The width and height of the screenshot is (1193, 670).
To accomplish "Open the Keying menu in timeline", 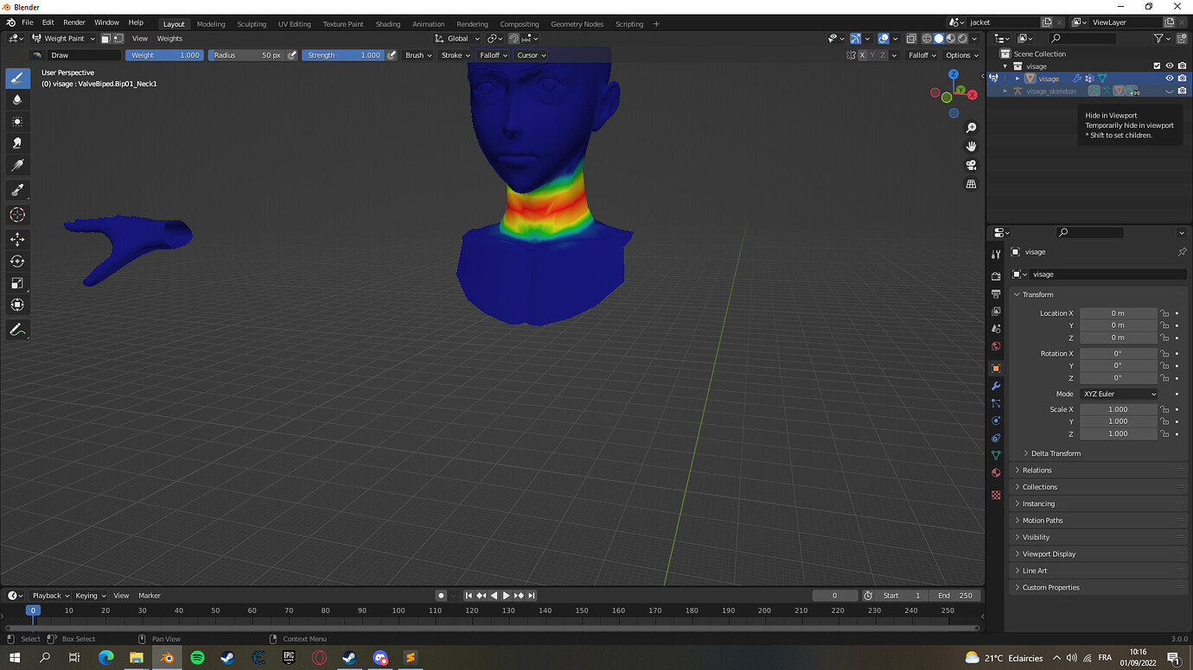I will 90,595.
